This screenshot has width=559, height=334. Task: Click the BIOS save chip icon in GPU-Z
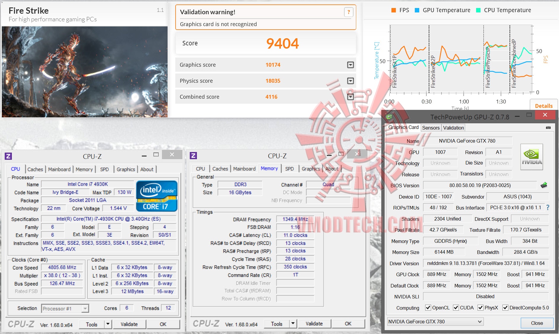click(544, 186)
